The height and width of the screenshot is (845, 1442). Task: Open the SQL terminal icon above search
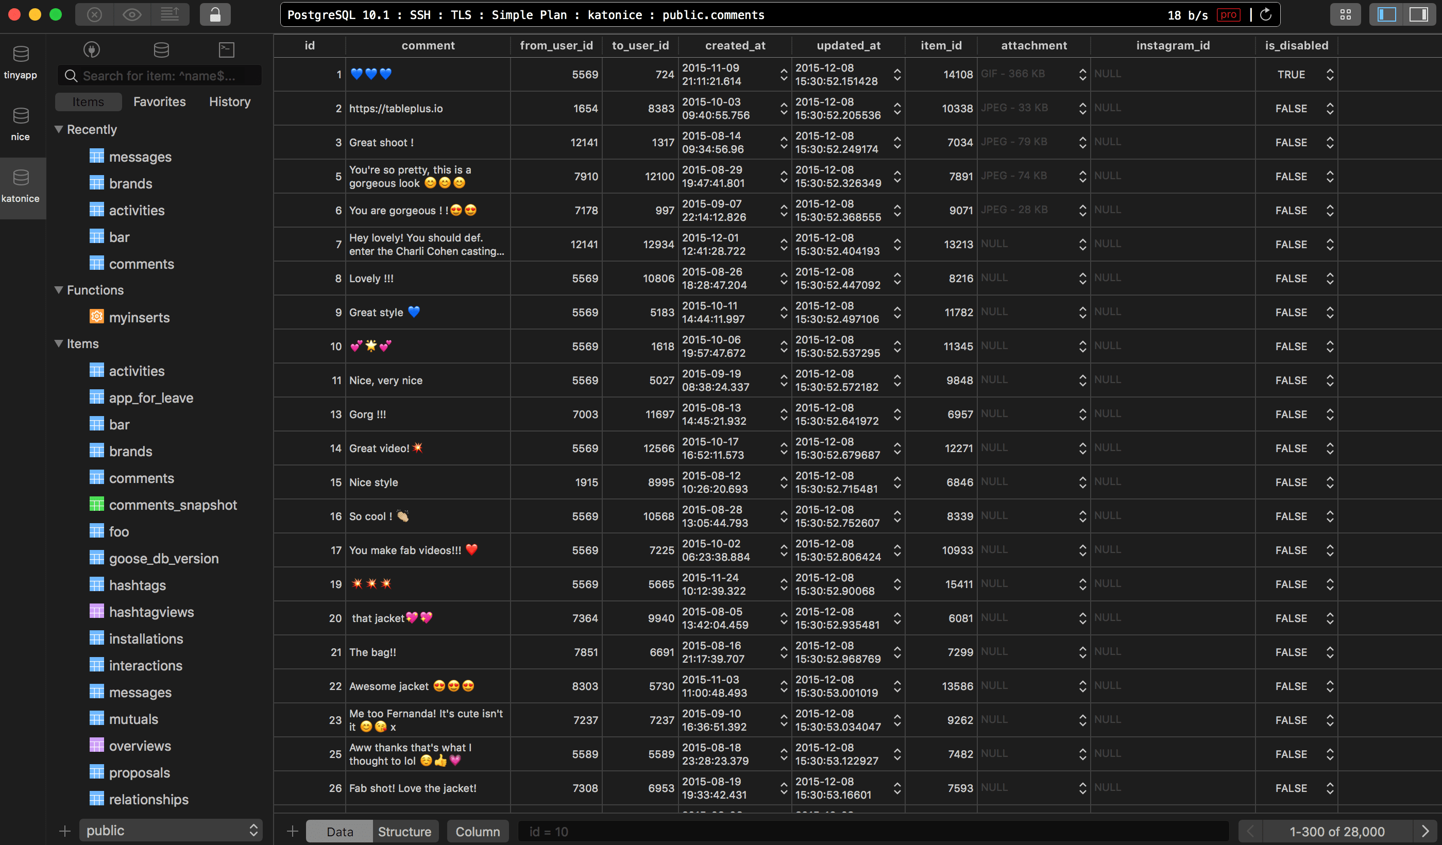point(227,50)
